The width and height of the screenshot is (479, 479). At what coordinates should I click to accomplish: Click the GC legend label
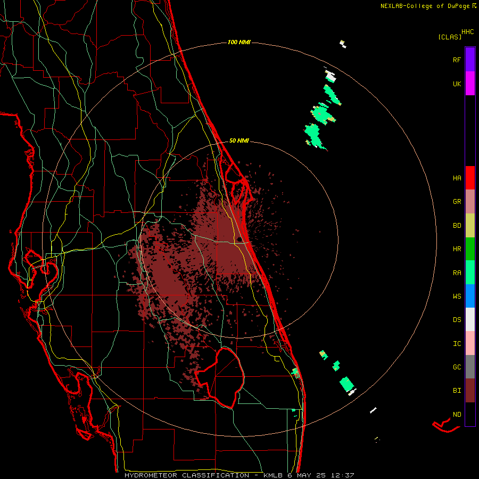pos(457,367)
